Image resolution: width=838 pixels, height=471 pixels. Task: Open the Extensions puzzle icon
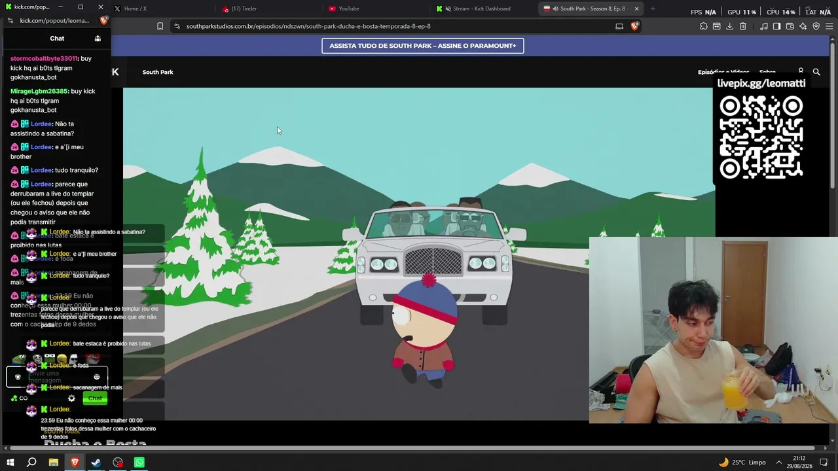[x=704, y=26]
